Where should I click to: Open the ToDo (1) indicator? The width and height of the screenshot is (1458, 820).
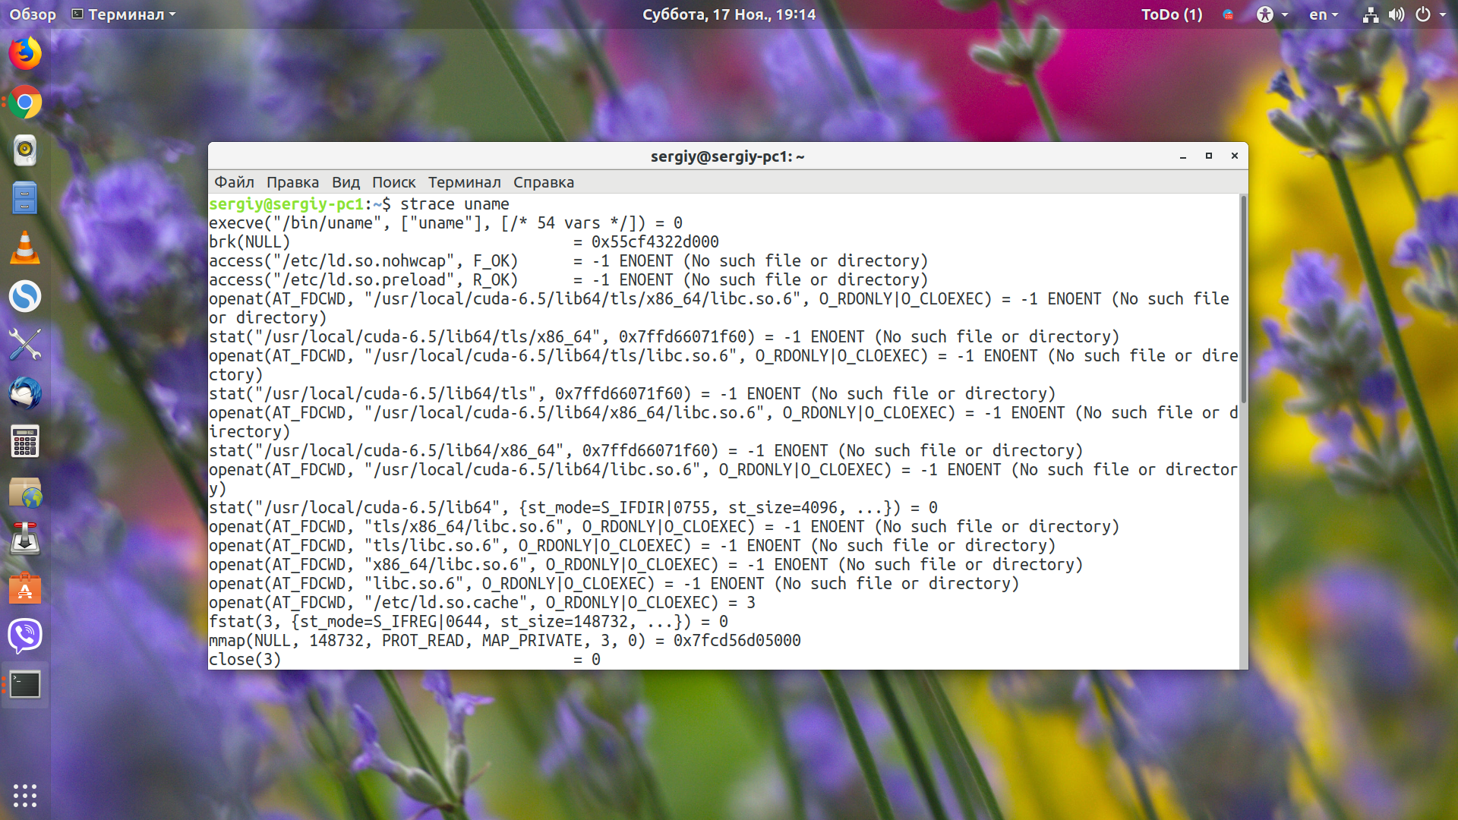coord(1172,14)
